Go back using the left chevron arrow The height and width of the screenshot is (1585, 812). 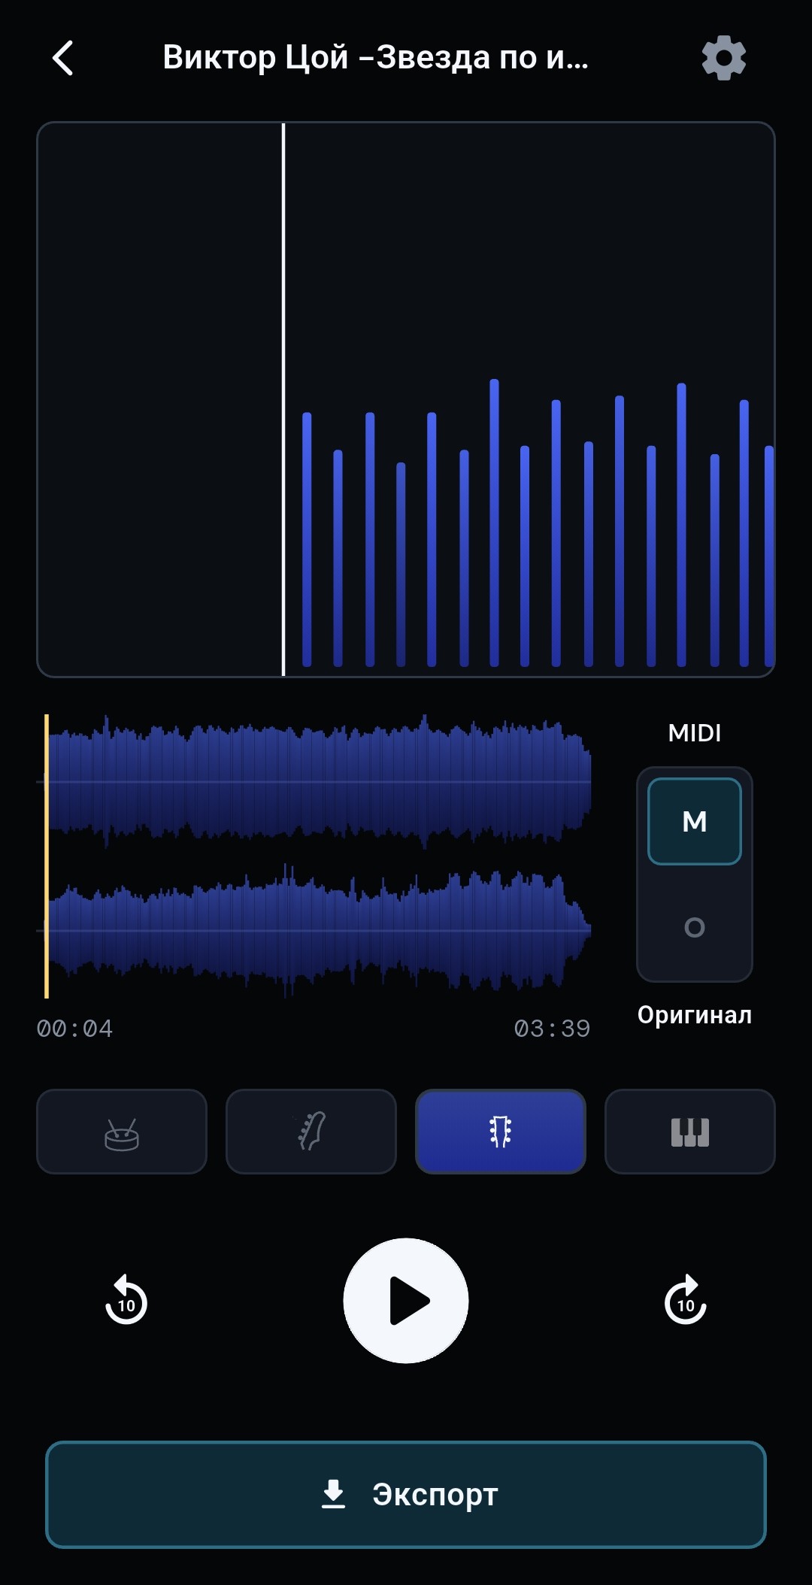coord(63,58)
